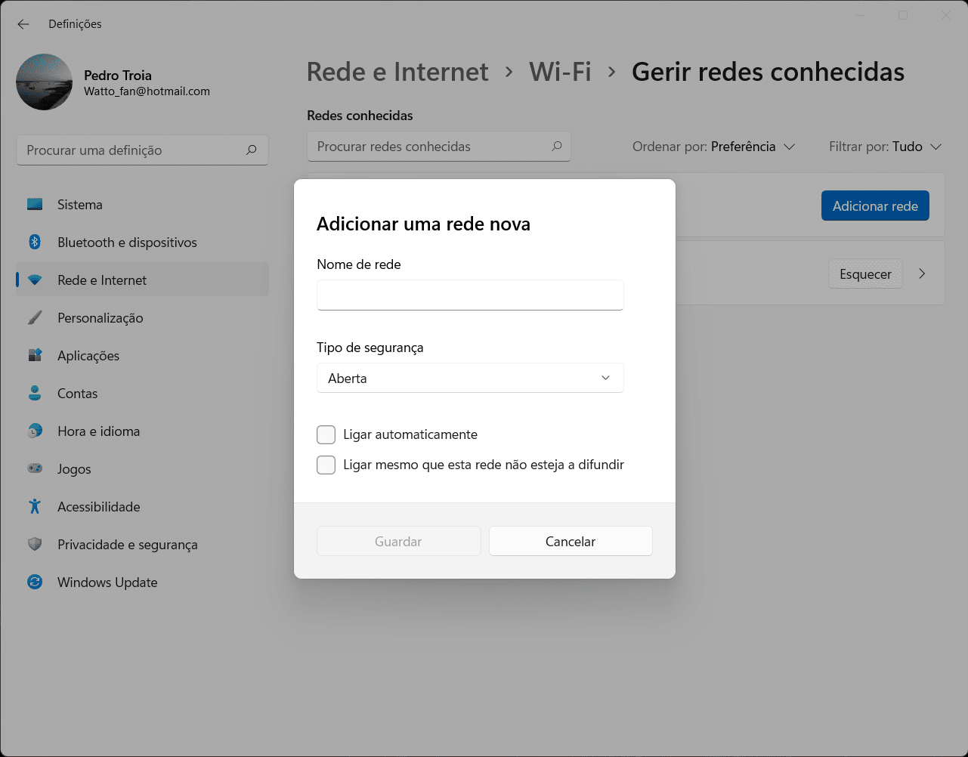Expand the Ordenar por Preferência dropdown
968x757 pixels.
click(x=713, y=147)
